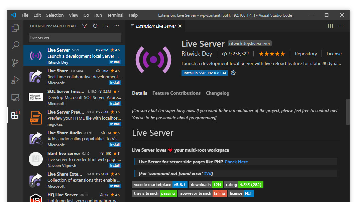Image resolution: width=359 pixels, height=202 pixels.
Task: Click the details page scrollbar
Action: point(348,112)
